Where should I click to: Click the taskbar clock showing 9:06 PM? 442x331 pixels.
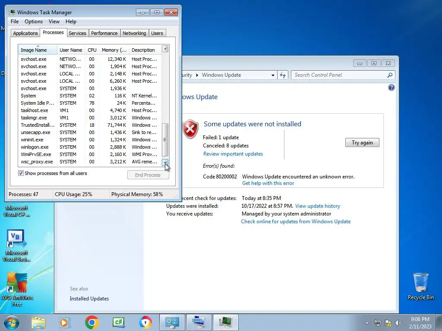point(420,323)
